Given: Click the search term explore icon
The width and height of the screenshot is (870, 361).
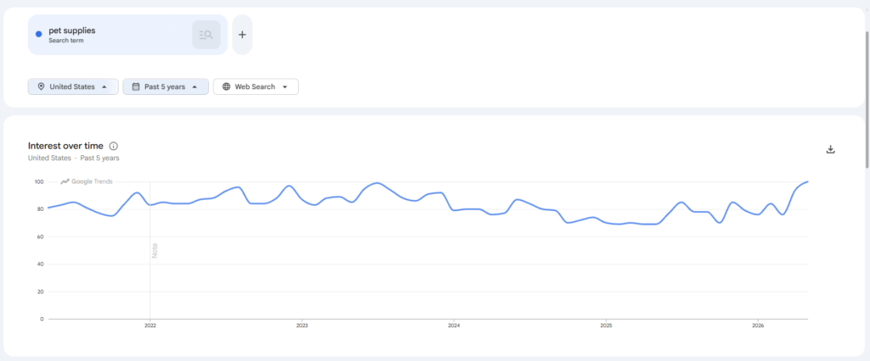Looking at the screenshot, I should tap(206, 35).
